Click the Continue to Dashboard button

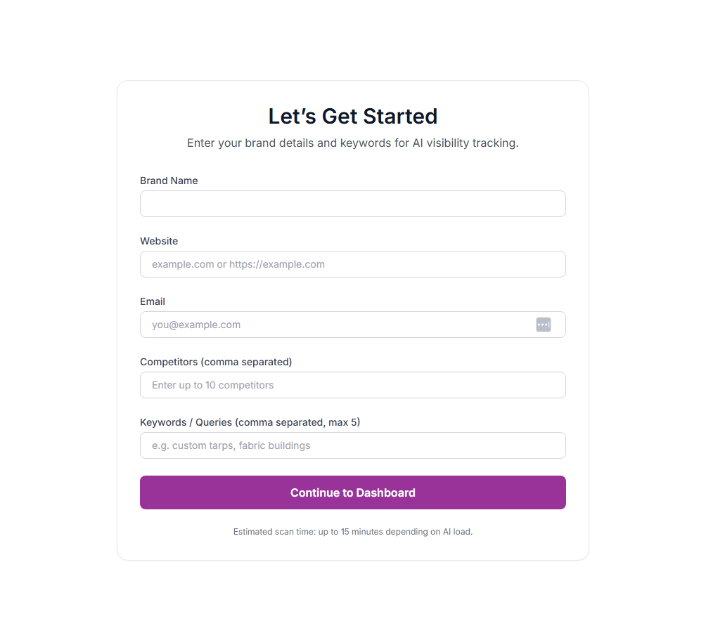click(x=352, y=492)
